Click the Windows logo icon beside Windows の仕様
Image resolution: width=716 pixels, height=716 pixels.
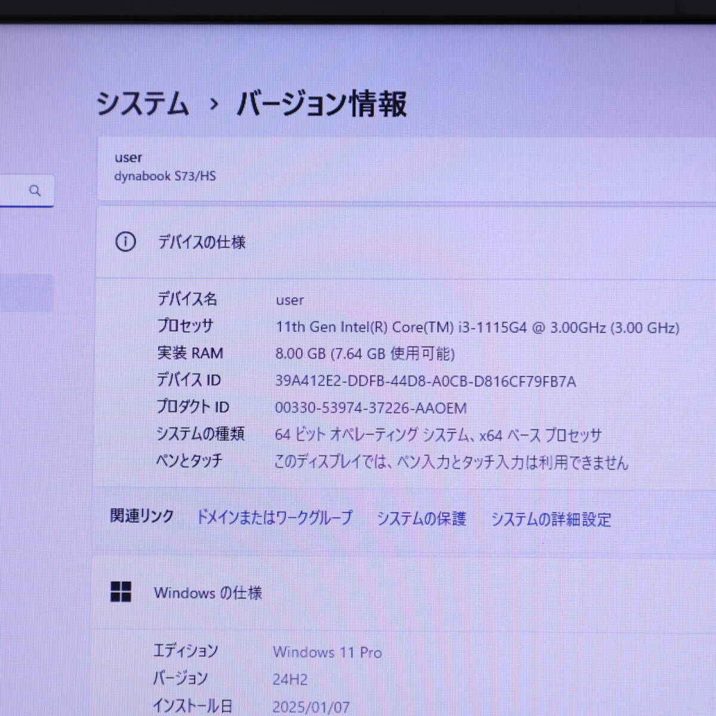[121, 592]
